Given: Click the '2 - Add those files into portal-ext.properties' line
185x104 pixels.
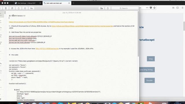Looking at the screenshot, I should [25, 32].
